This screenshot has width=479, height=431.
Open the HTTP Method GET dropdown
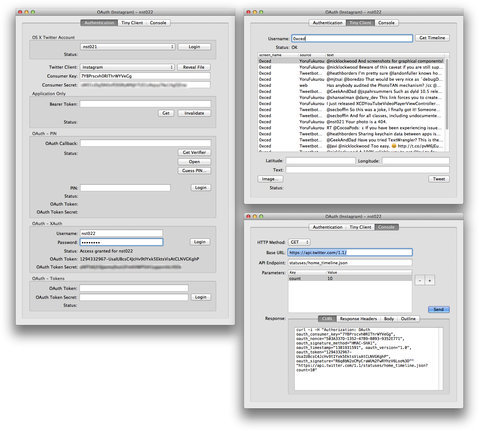tap(299, 242)
